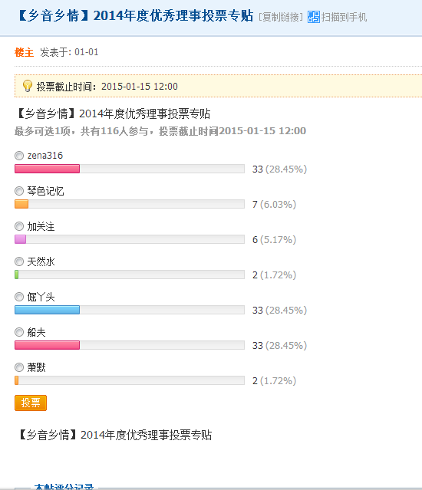Choose the 天然水 radio button
Image resolution: width=422 pixels, height=490 pixels.
[19, 261]
